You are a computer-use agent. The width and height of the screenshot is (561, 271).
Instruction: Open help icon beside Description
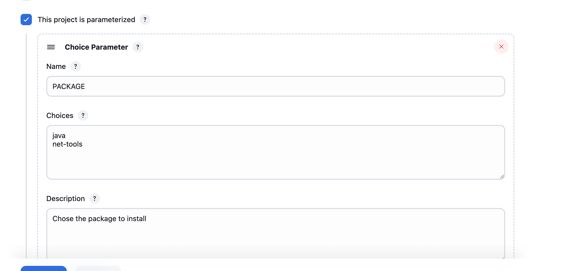click(x=95, y=198)
